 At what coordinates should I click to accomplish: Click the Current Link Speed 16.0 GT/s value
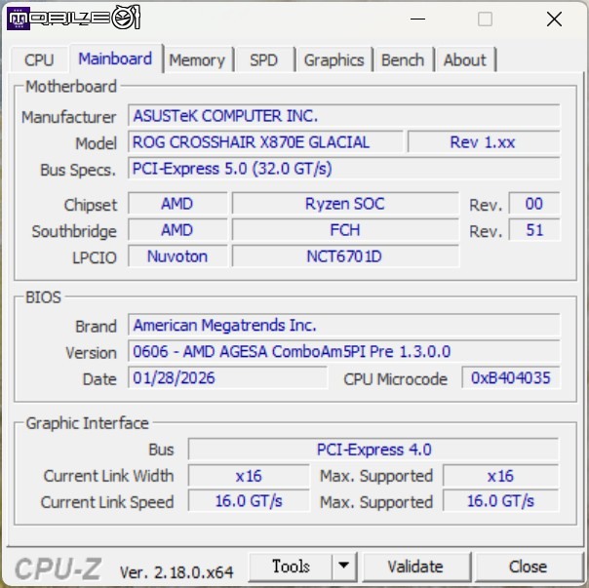(x=249, y=501)
